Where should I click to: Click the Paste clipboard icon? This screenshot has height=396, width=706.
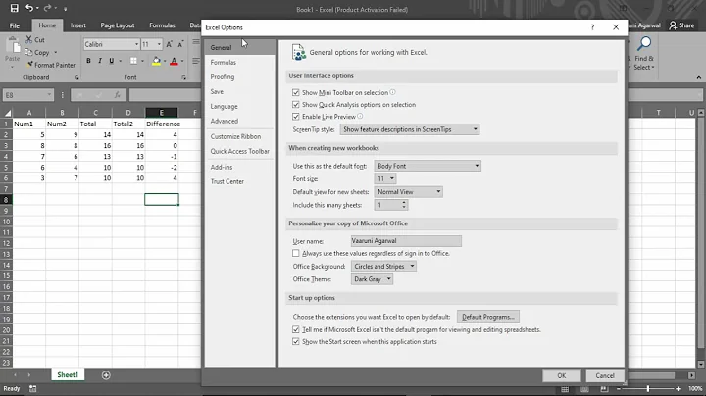coord(13,46)
